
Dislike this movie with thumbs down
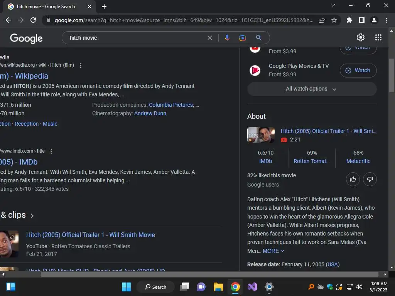pos(370,179)
